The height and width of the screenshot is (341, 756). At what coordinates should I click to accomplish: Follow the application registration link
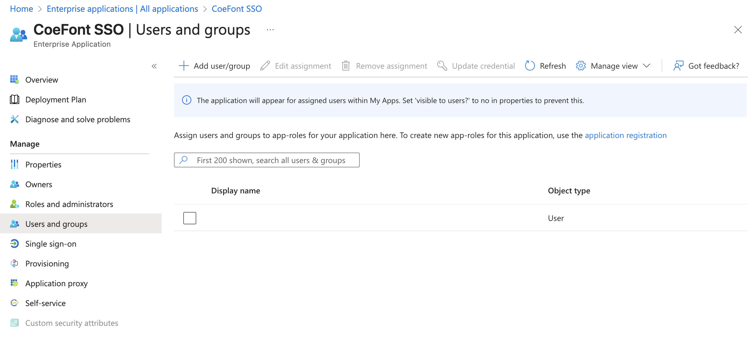[x=626, y=135]
